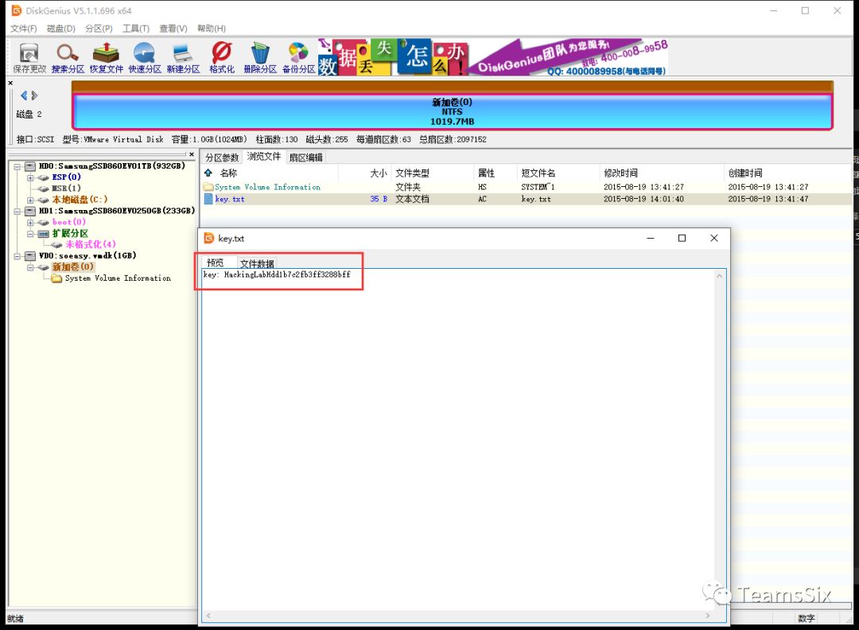This screenshot has height=630, width=859.
Task: Go to previous disk with left arrow
Action: 24,95
